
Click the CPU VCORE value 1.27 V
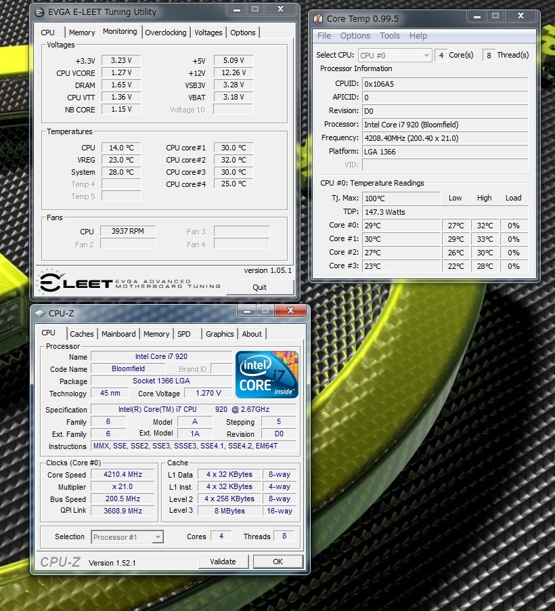121,72
